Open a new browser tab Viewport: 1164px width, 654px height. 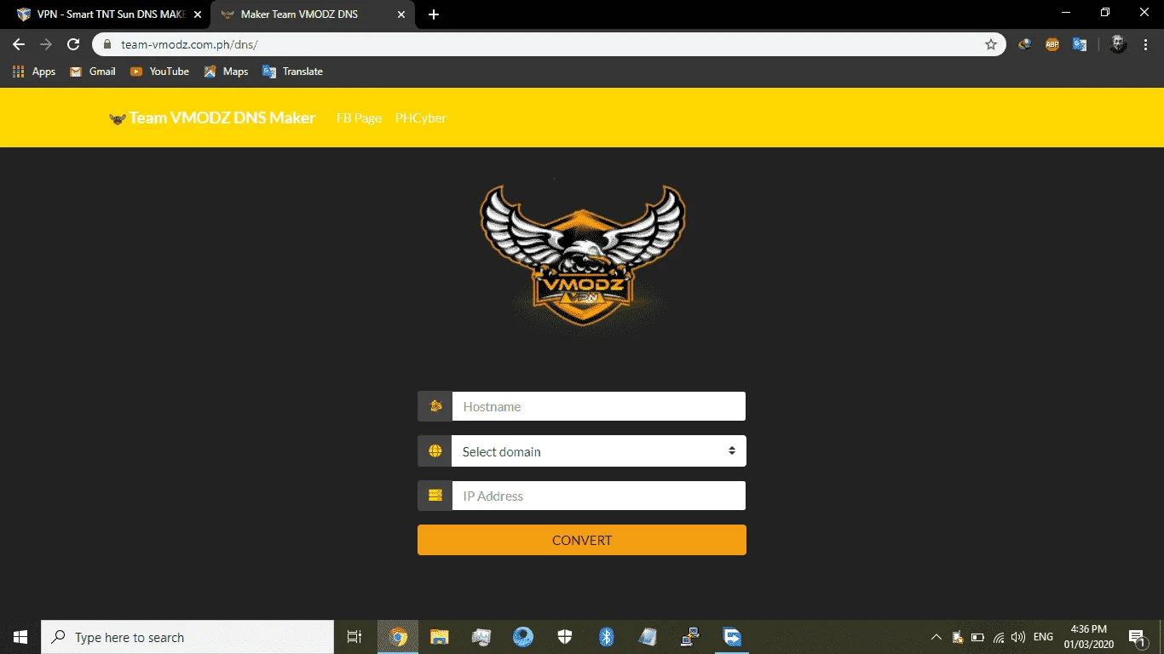pyautogui.click(x=434, y=14)
